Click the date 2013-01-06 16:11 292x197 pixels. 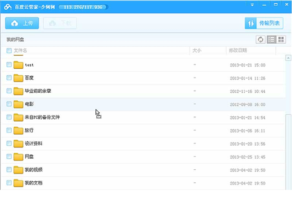point(248,131)
